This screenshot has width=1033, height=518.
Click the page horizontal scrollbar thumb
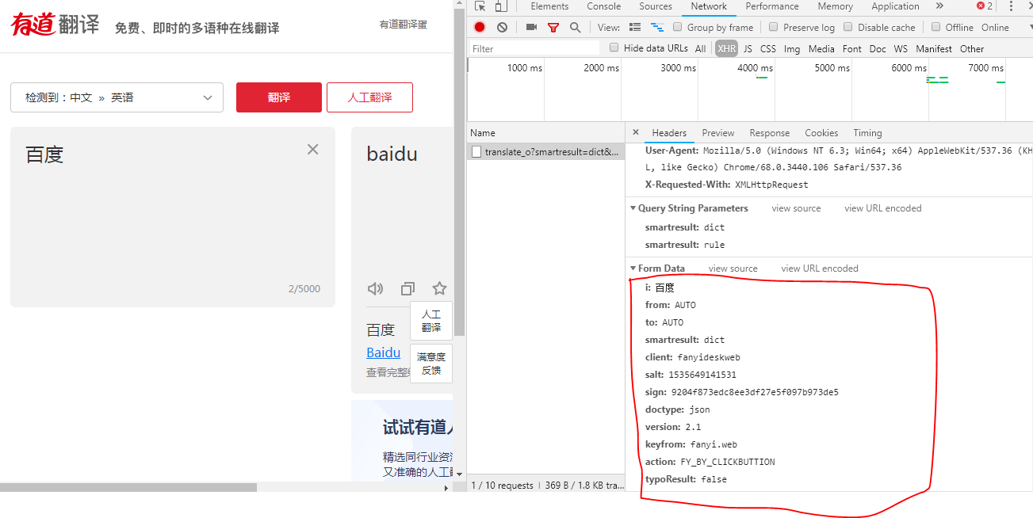(x=128, y=488)
